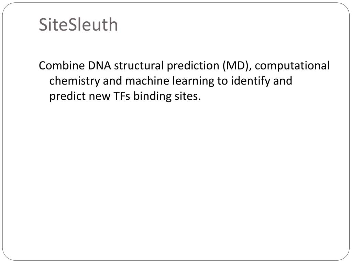
Task: Click the word DNA in first line
Action: [x=99, y=66]
